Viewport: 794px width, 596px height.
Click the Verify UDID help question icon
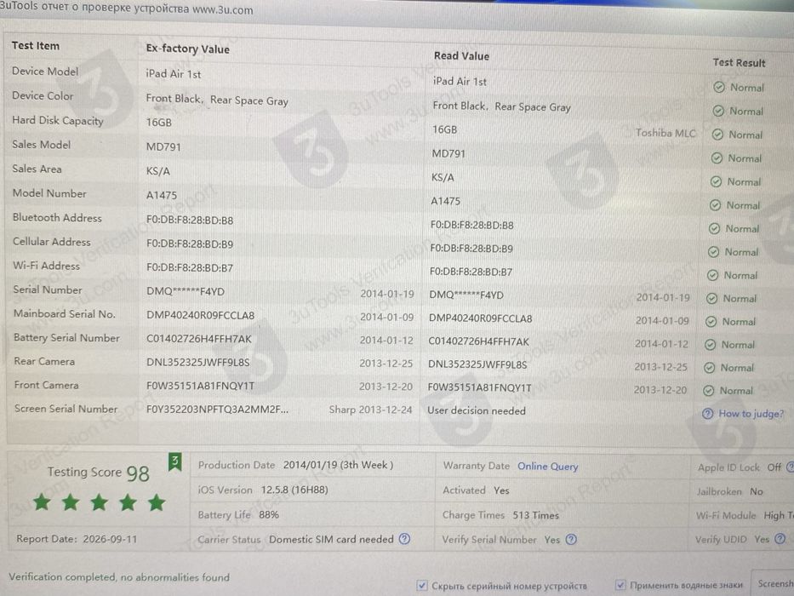780,539
